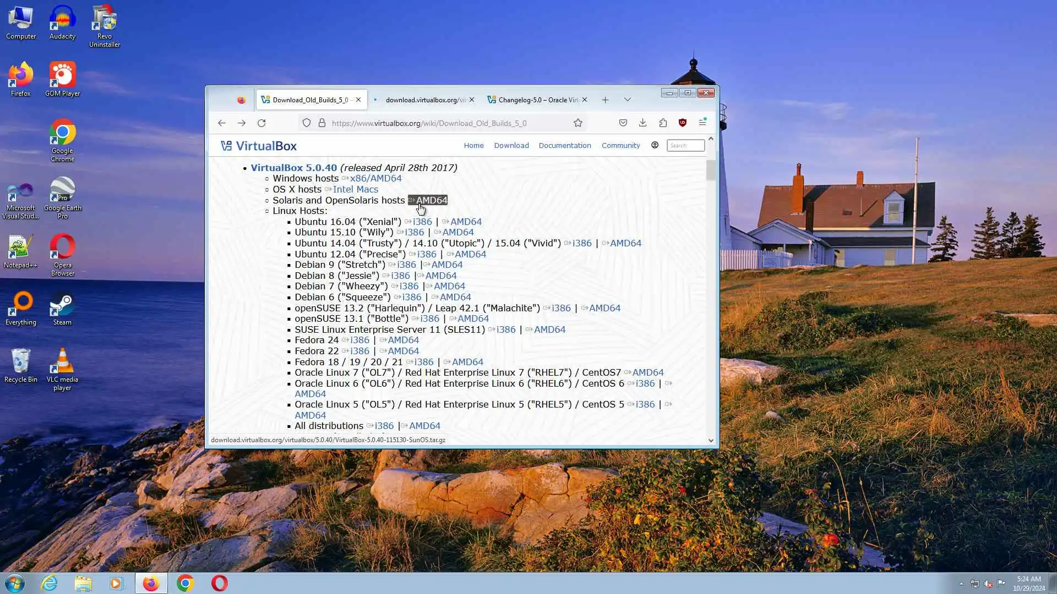Click the Firefox reload page icon
Screen dimensions: 1057x594
[x=261, y=123]
